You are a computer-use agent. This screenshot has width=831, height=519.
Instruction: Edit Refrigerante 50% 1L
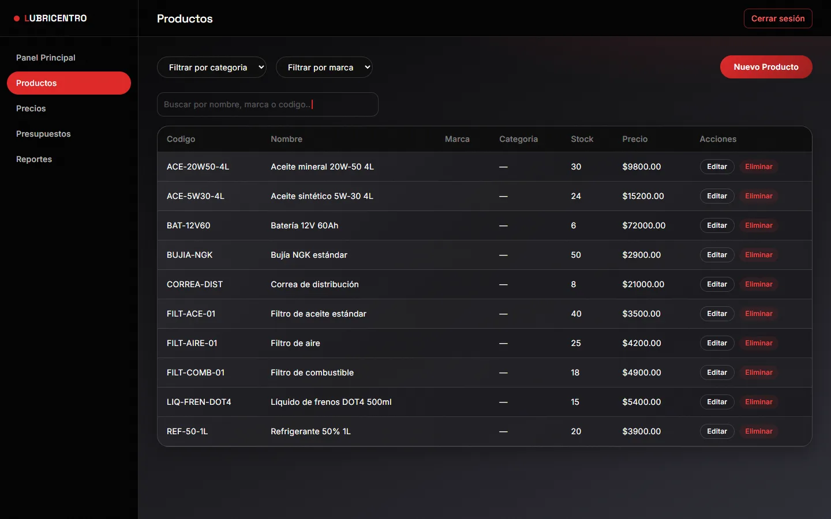tap(717, 431)
